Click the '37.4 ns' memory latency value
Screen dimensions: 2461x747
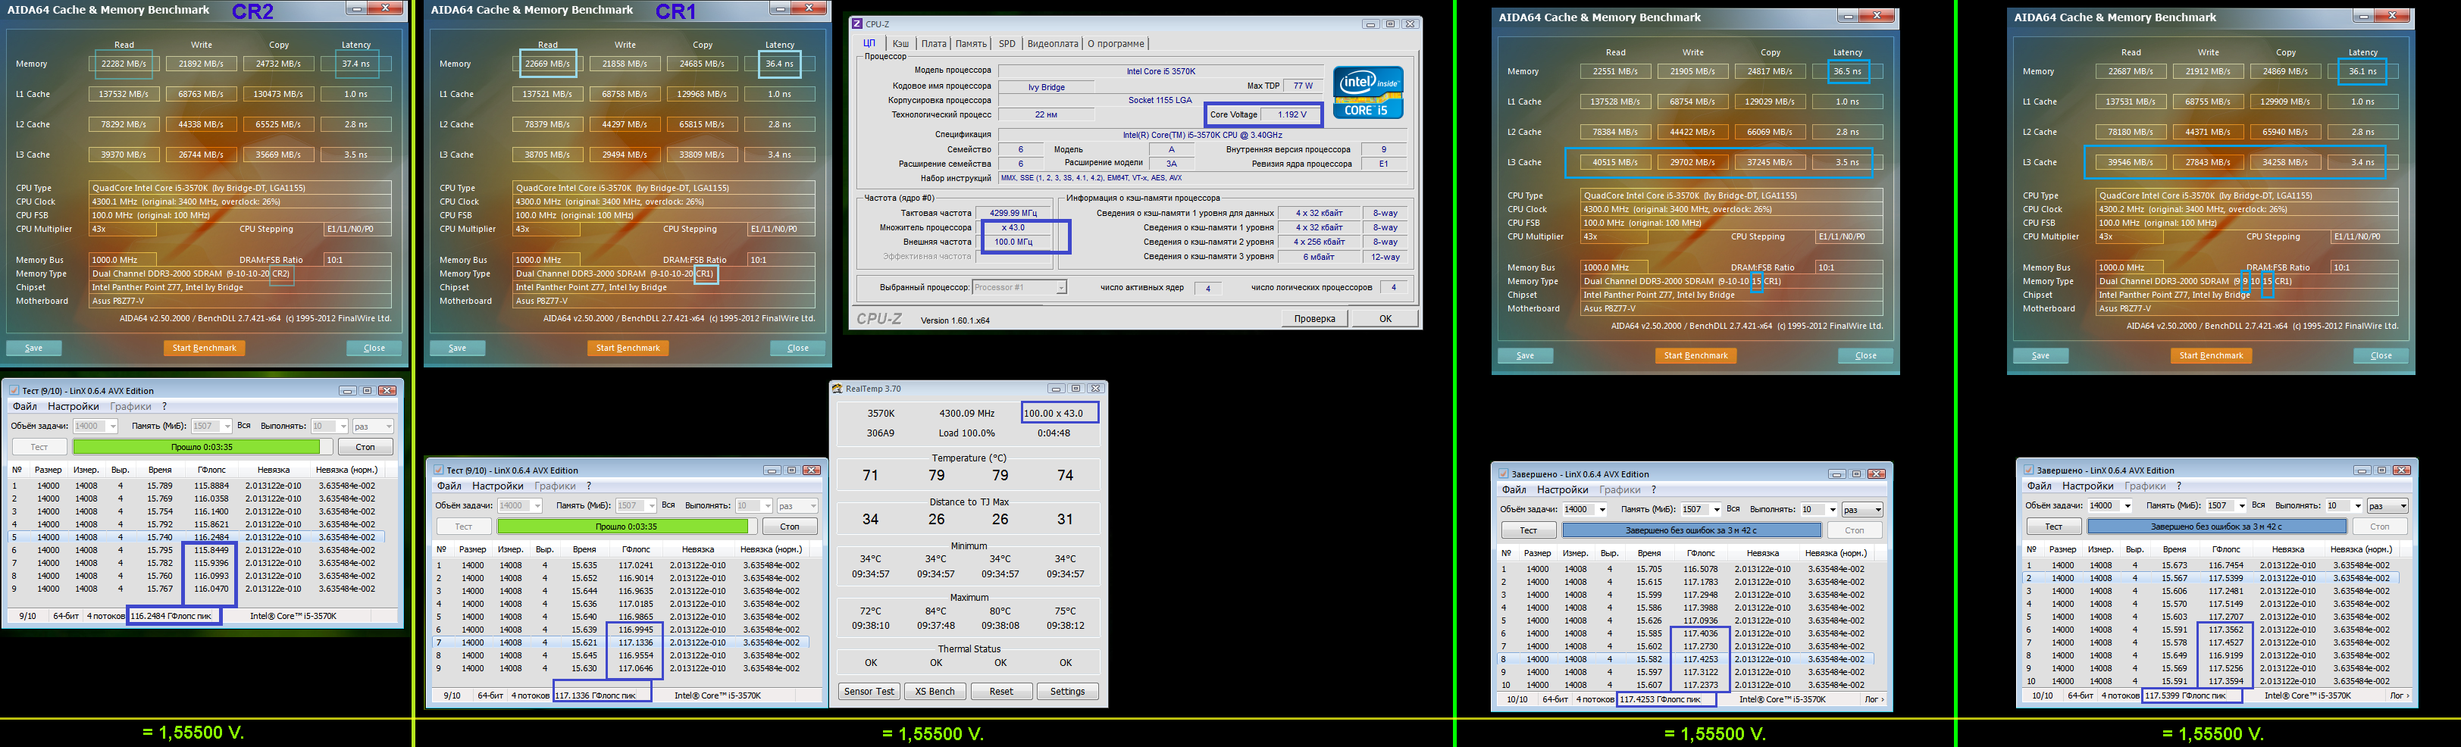(x=356, y=64)
